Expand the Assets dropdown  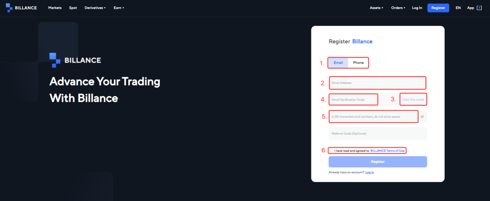pos(378,8)
